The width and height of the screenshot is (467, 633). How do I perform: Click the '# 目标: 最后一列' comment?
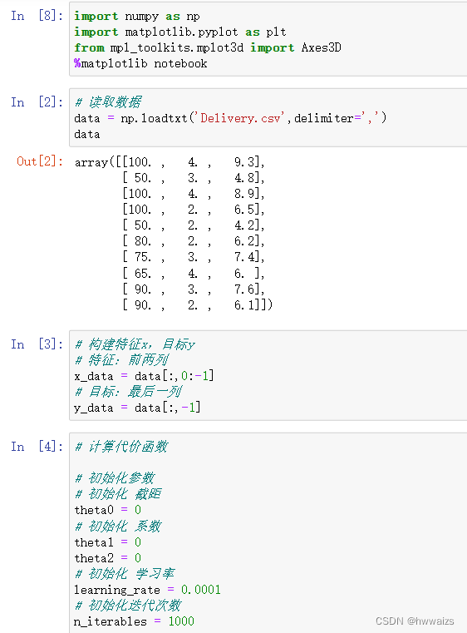(x=128, y=392)
